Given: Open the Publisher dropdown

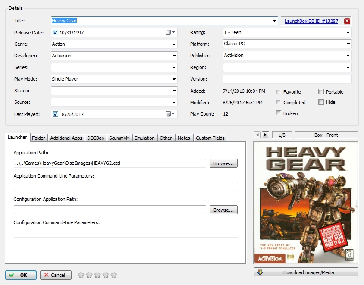Looking at the screenshot, I should tap(348, 55).
